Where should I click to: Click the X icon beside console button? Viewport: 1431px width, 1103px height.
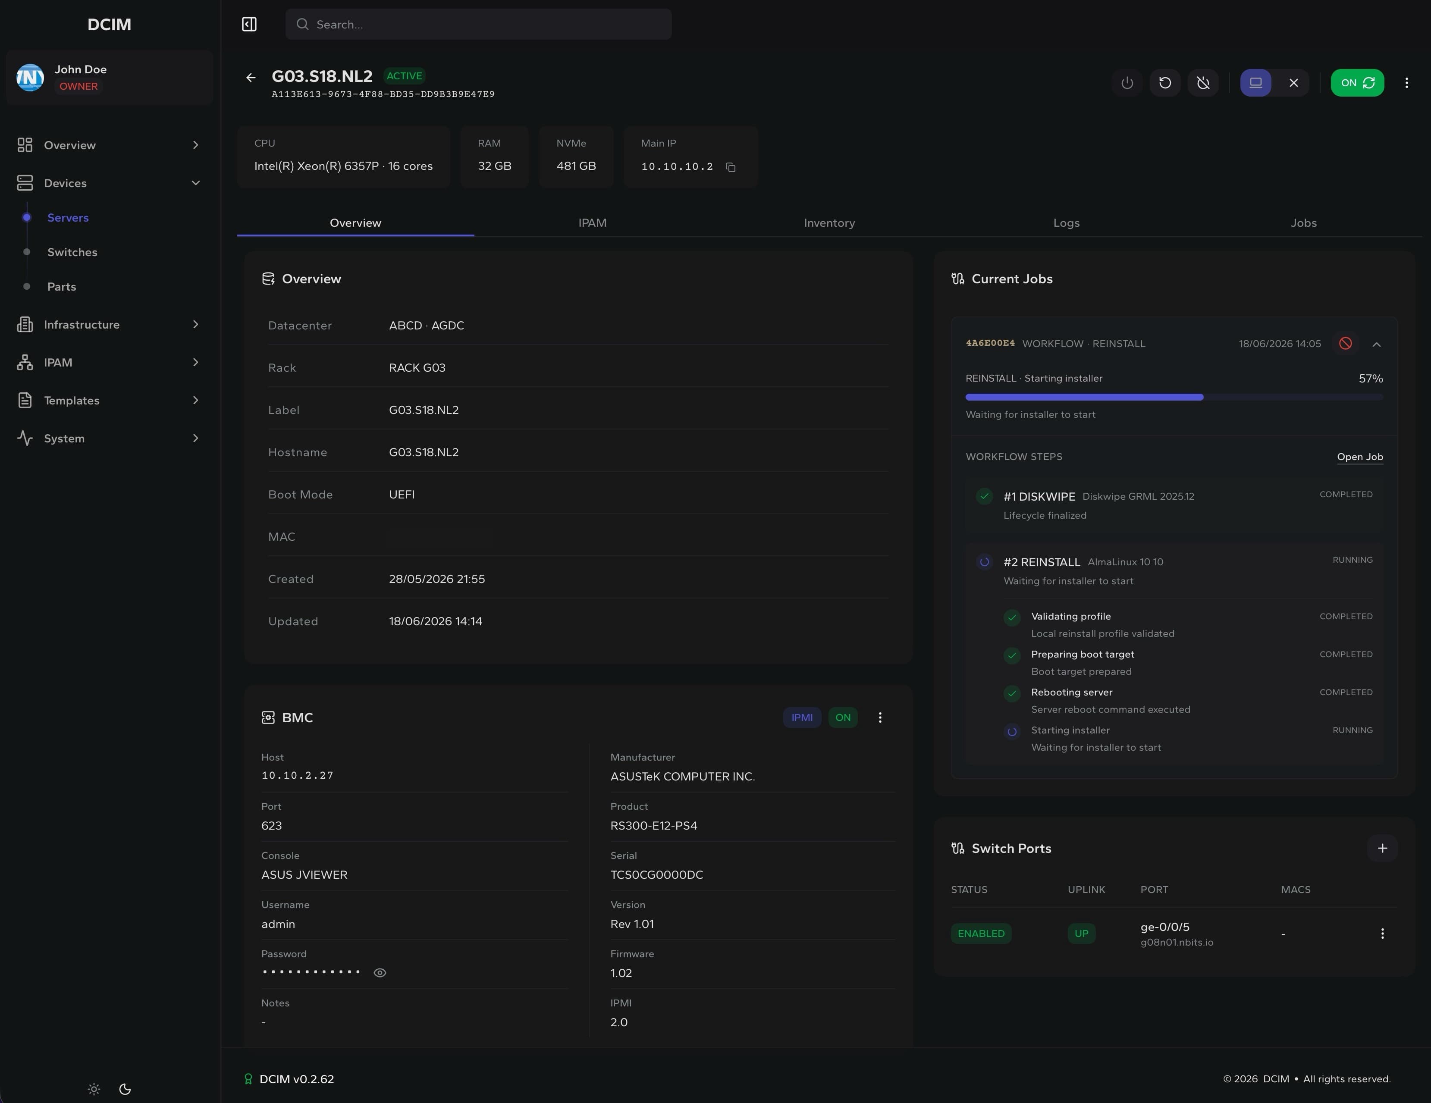tap(1293, 83)
